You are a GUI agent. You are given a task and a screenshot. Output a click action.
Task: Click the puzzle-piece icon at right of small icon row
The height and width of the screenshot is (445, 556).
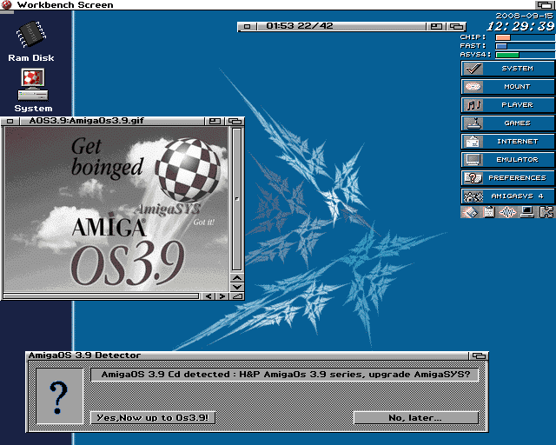pos(546,212)
